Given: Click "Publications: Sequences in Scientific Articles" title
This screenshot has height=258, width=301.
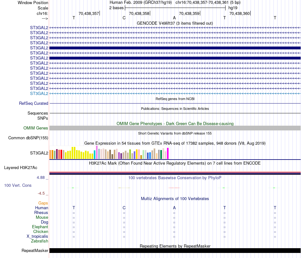Looking at the screenshot, I should point(175,109).
